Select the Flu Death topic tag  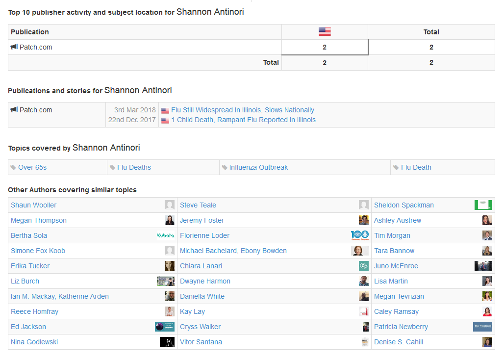[416, 167]
